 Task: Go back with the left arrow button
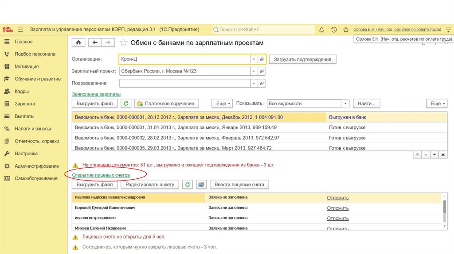[95, 42]
